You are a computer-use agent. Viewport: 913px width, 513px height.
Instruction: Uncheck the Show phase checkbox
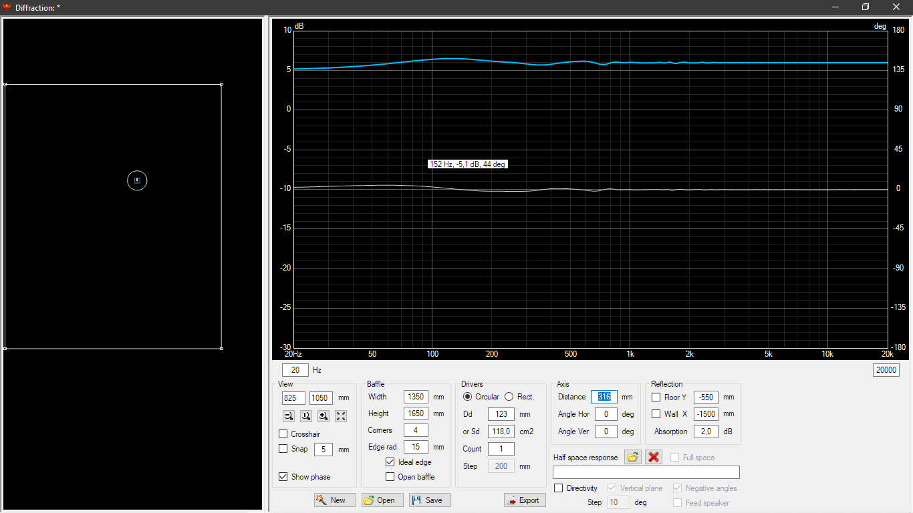[x=283, y=477]
